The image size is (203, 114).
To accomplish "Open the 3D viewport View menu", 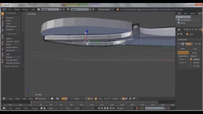I will [x=10, y=99].
